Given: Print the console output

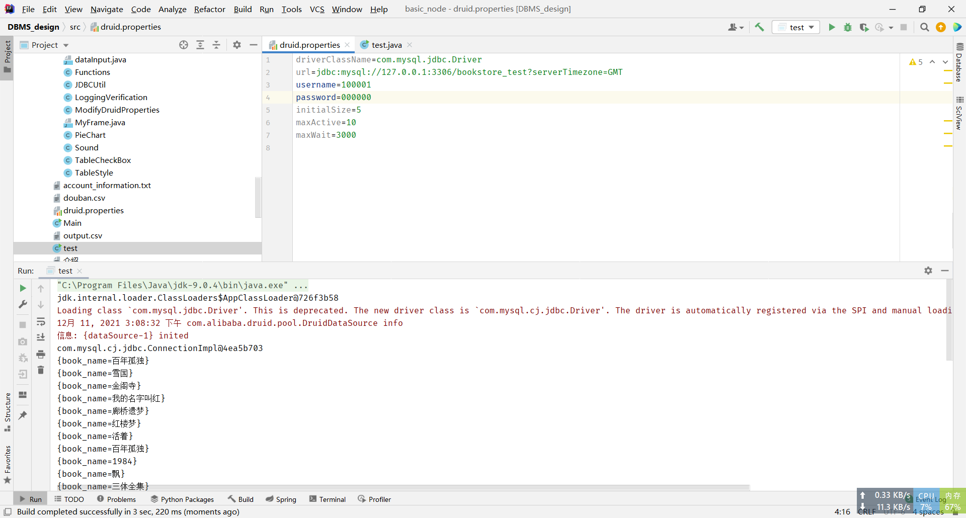Looking at the screenshot, I should [41, 354].
